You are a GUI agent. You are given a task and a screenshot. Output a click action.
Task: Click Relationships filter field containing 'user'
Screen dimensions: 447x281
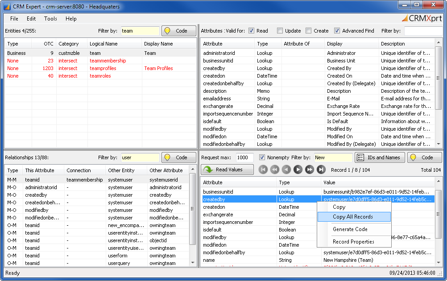pyautogui.click(x=140, y=157)
